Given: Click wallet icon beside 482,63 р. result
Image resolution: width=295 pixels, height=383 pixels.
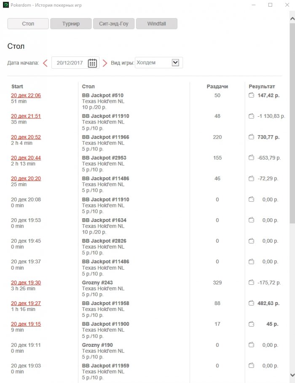Looking at the screenshot, I should pyautogui.click(x=252, y=303).
